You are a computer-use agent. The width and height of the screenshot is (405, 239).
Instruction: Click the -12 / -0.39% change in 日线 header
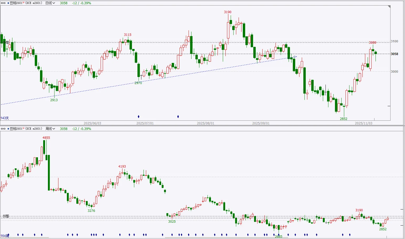[82, 3]
